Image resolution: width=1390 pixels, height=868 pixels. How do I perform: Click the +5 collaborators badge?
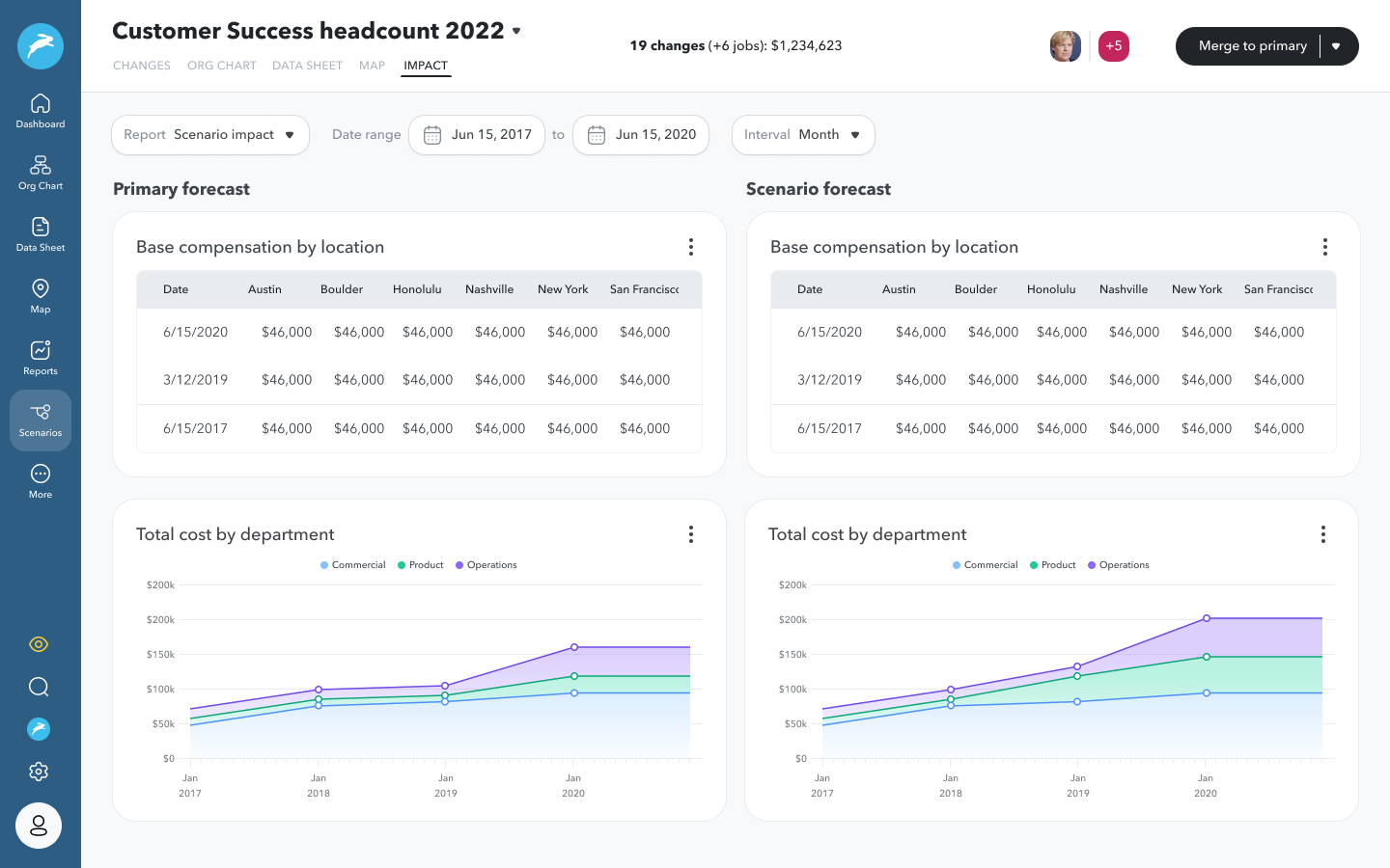tap(1114, 46)
